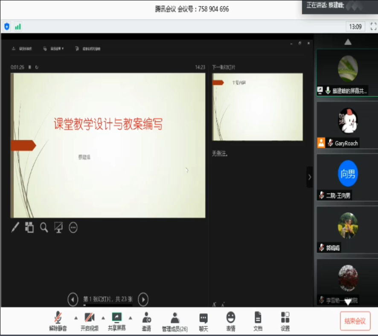Click the black-out slideshow screen icon
Screen dimensions: 378x336
pos(58,228)
